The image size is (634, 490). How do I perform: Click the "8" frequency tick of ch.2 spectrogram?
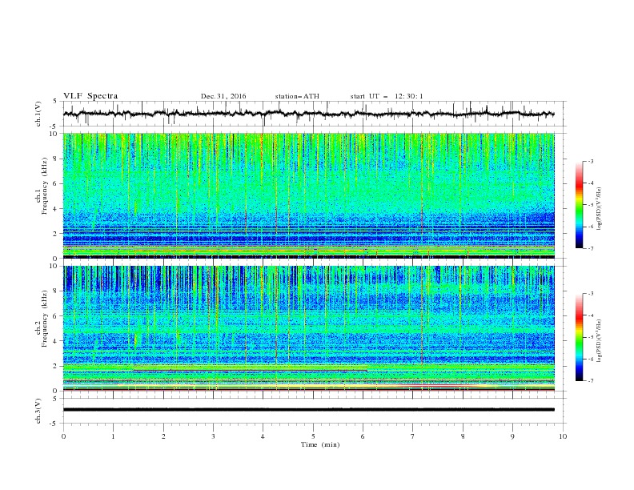[x=57, y=291]
